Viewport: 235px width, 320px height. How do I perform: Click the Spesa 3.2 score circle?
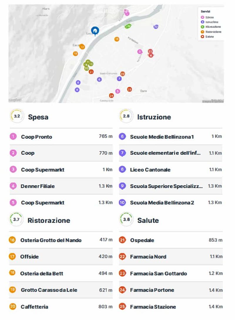coord(17,116)
